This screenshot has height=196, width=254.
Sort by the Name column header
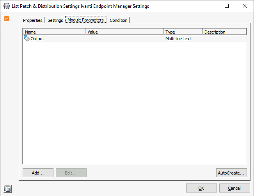tap(54, 32)
